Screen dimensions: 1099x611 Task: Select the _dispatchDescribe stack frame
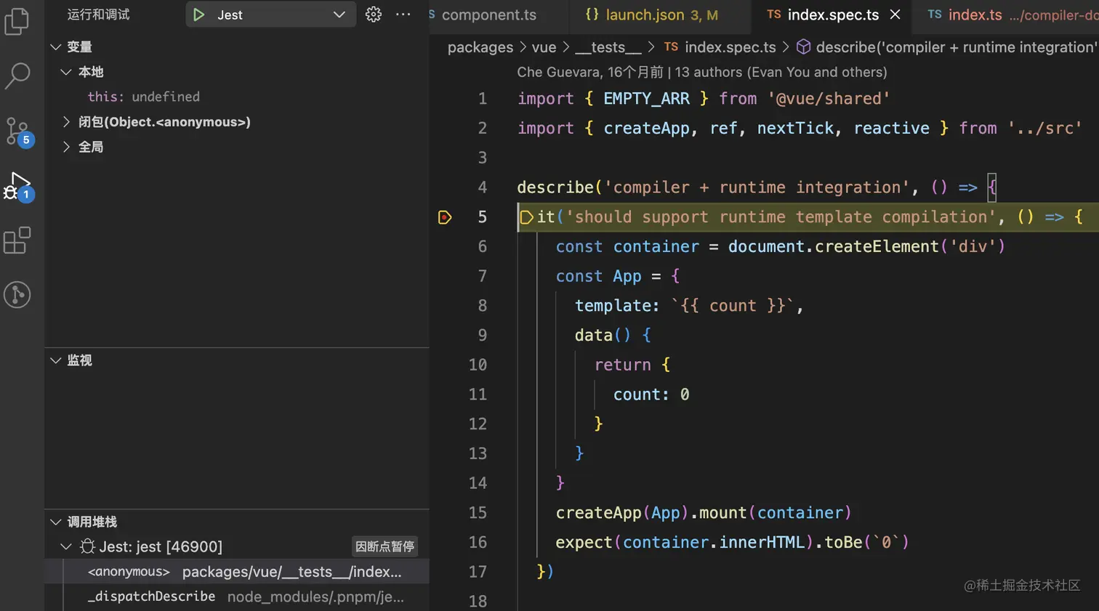click(x=236, y=596)
